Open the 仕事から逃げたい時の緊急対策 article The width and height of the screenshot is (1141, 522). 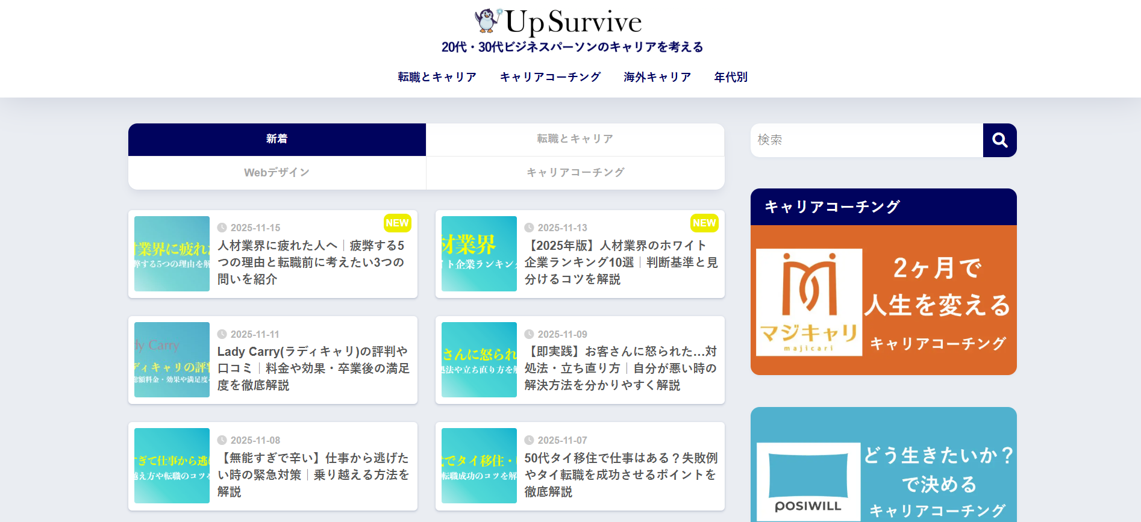tap(313, 474)
